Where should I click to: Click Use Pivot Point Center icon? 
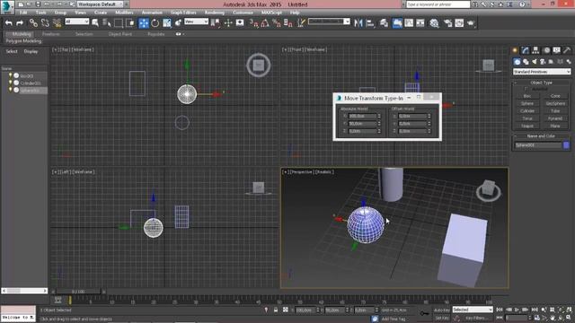[x=216, y=23]
